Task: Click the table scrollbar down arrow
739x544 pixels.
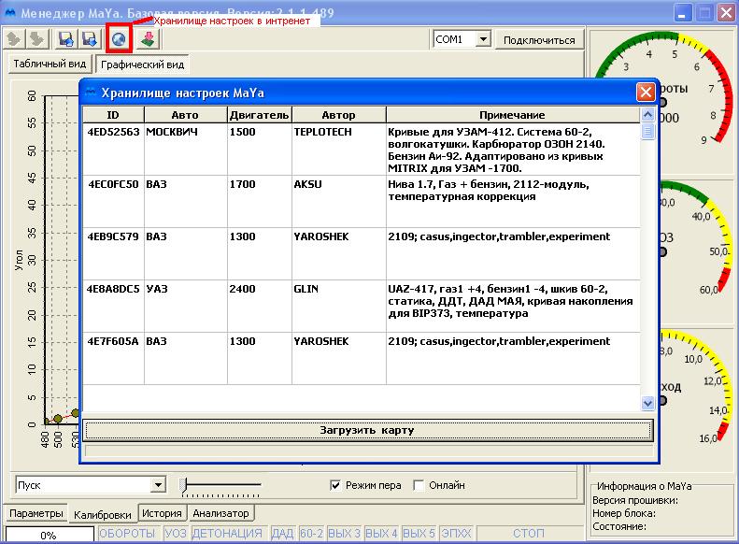Action: (x=647, y=403)
